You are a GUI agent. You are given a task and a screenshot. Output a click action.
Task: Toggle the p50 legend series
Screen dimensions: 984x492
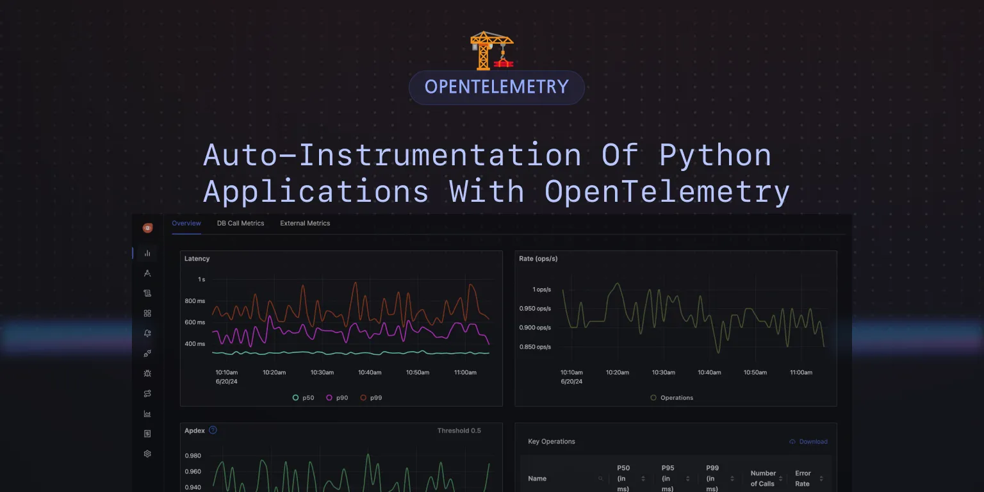click(x=303, y=398)
